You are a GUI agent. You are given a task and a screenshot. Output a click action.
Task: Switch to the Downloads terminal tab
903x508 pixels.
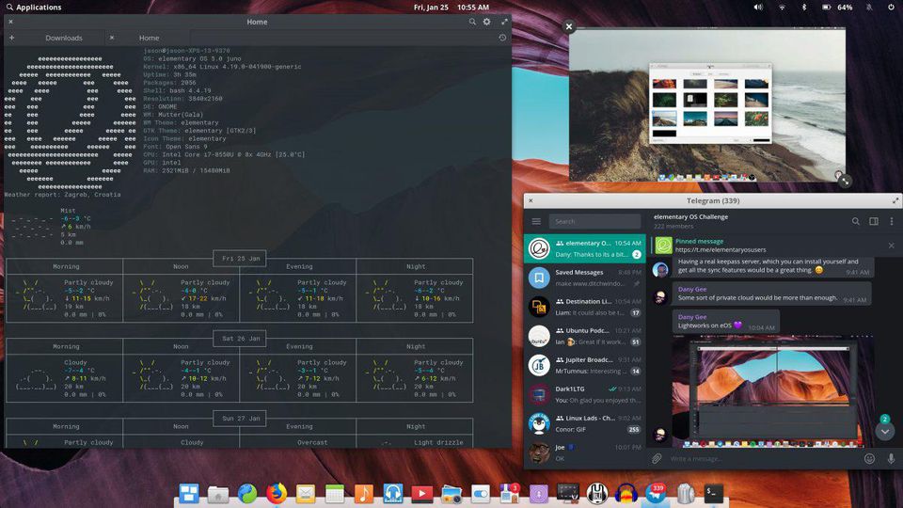click(x=63, y=38)
